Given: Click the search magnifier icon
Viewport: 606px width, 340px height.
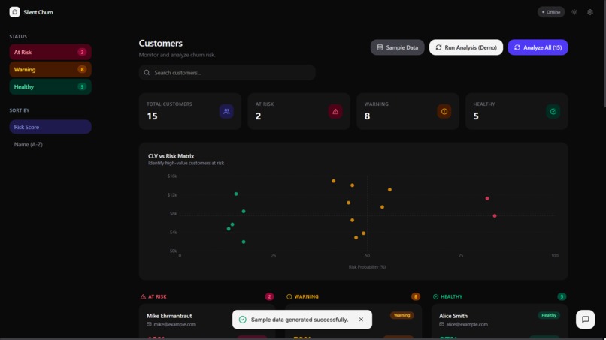Looking at the screenshot, I should click(x=147, y=73).
